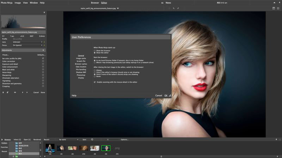Screen dimensions: 282x158
Task: Click OK in User Preferences dialog
Action: [166, 96]
